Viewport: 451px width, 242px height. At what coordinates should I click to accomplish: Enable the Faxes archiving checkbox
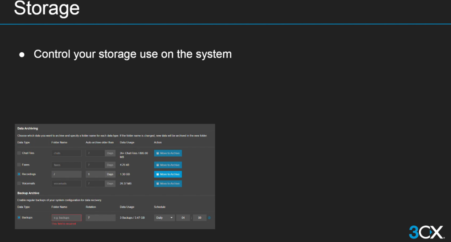19,165
